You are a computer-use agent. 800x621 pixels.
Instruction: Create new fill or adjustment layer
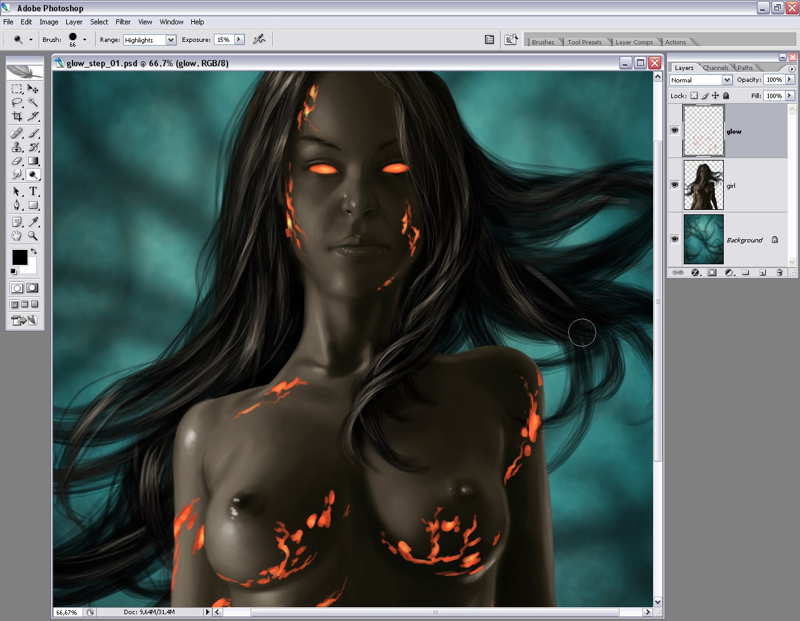(x=729, y=272)
